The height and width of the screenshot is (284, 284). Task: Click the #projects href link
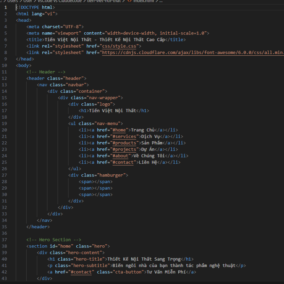(x=124, y=149)
